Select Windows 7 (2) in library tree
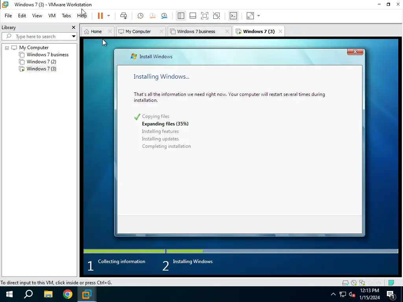Screen dimensions: 403x302 coord(41,62)
